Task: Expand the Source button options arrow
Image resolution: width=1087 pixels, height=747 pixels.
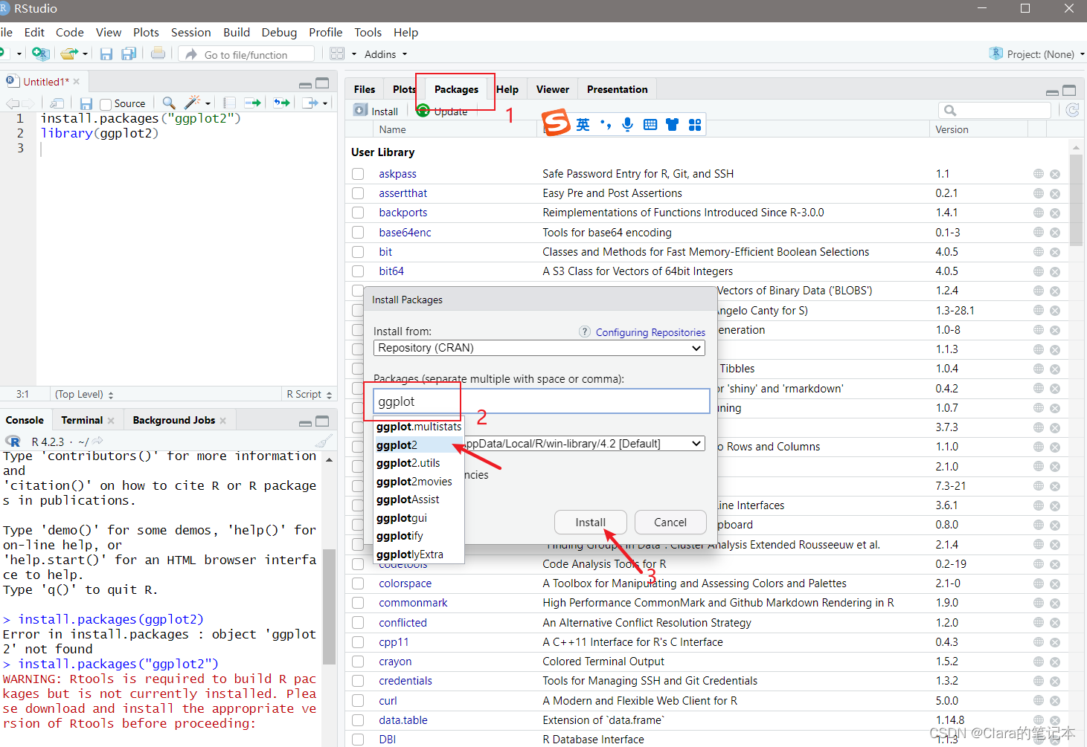Action: (x=325, y=103)
